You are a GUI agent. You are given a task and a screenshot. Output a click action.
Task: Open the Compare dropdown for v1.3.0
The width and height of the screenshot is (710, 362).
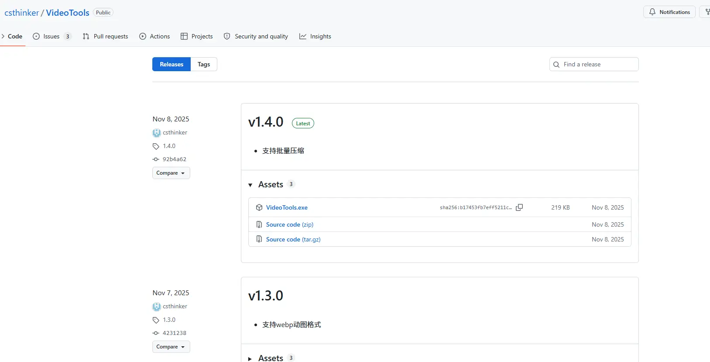tap(171, 347)
